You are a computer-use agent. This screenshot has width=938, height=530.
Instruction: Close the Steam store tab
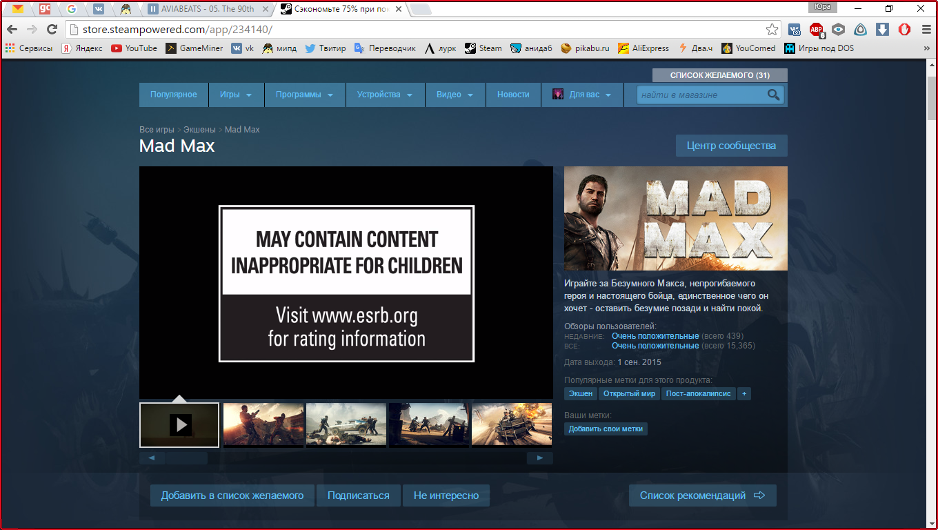(x=398, y=9)
